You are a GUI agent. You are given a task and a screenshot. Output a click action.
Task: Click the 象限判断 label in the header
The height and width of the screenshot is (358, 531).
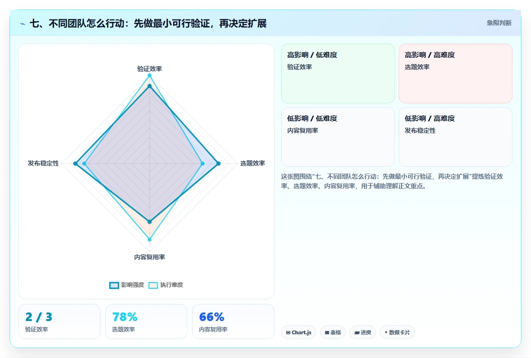coord(499,23)
